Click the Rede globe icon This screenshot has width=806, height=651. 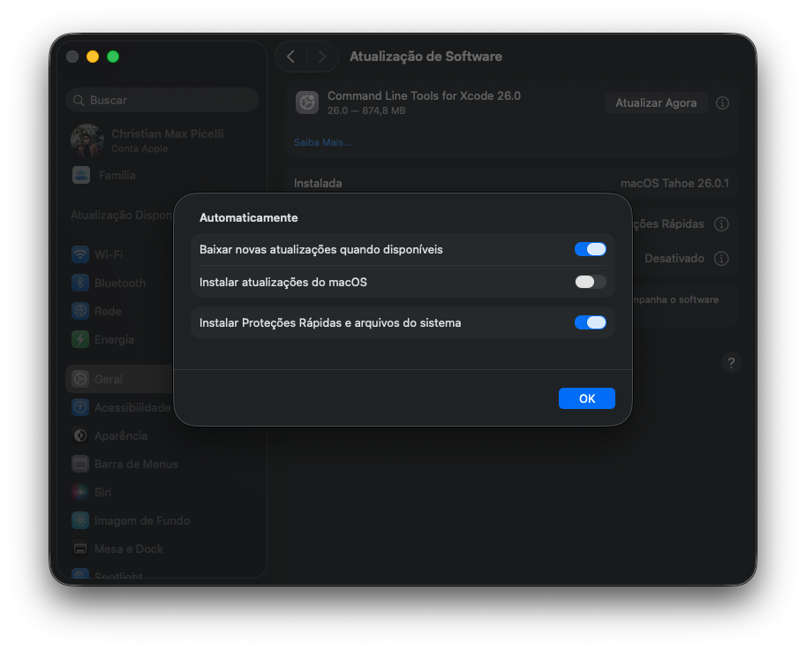coord(80,311)
